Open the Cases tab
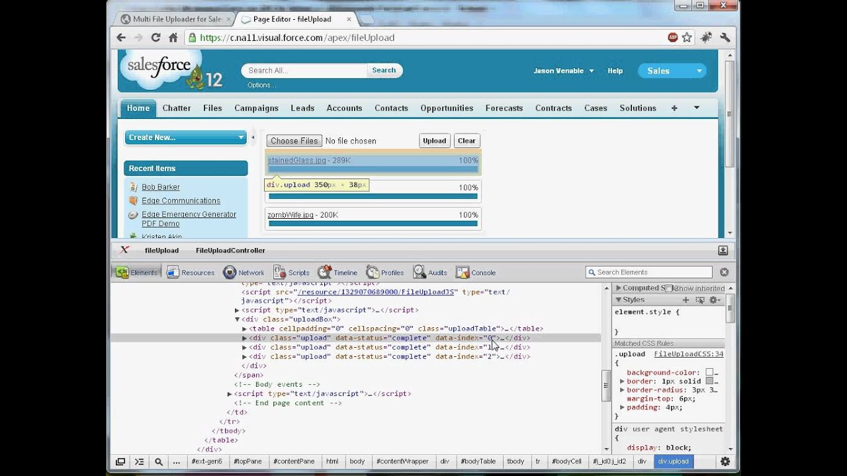Image resolution: width=847 pixels, height=476 pixels. [596, 108]
